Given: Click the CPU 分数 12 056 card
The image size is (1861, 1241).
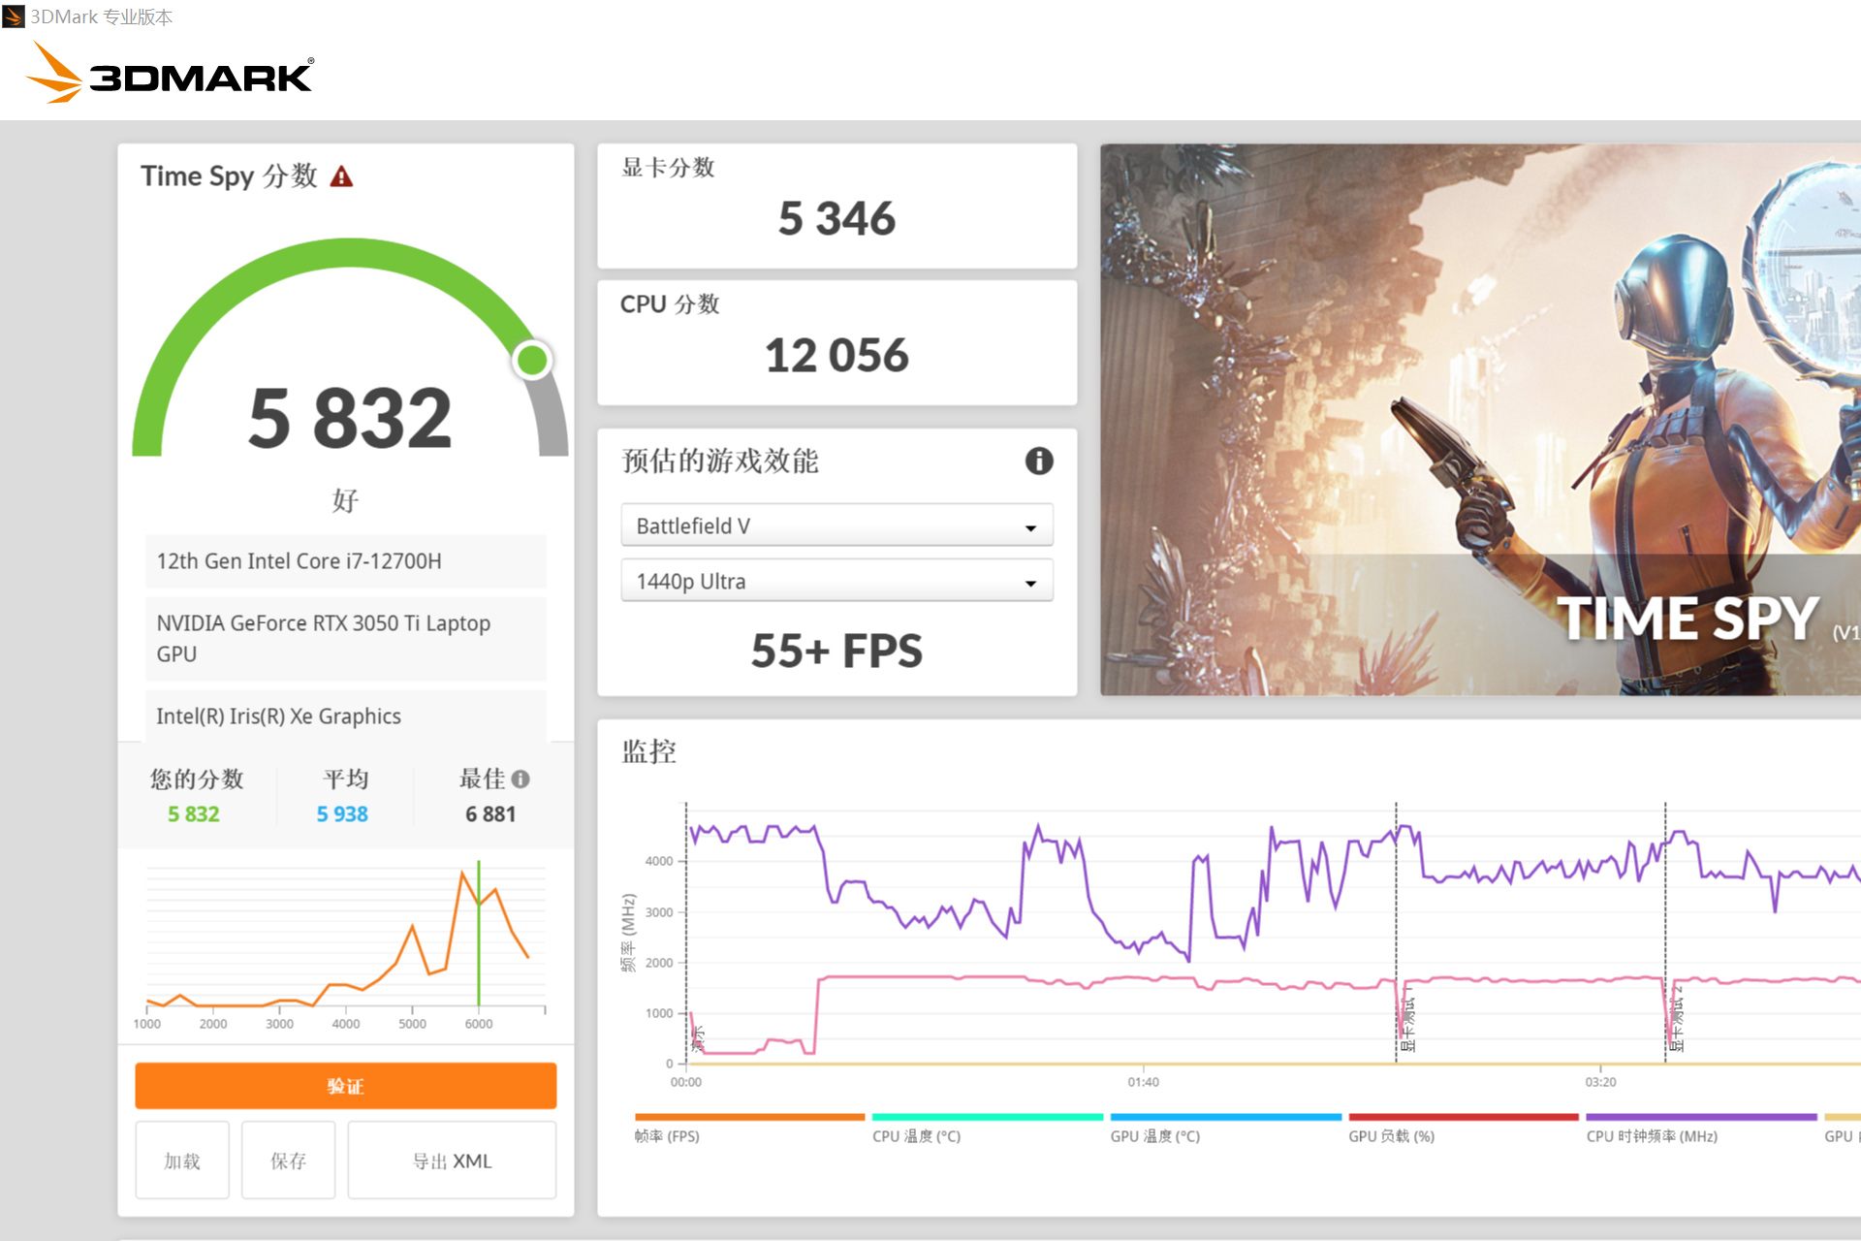Looking at the screenshot, I should 837,342.
